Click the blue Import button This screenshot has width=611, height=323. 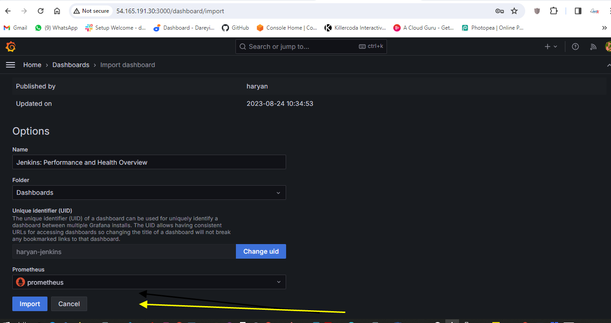click(x=30, y=304)
